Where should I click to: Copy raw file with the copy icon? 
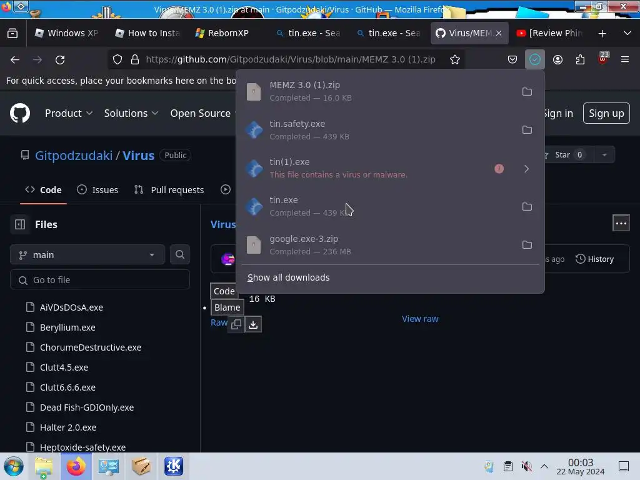tap(236, 324)
